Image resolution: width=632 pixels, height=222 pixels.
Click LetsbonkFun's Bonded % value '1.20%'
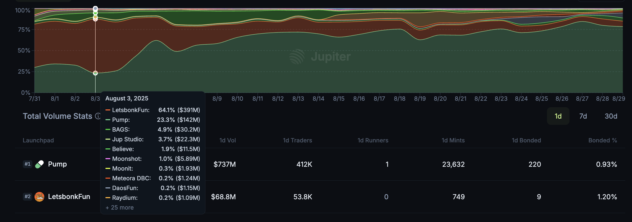point(607,197)
